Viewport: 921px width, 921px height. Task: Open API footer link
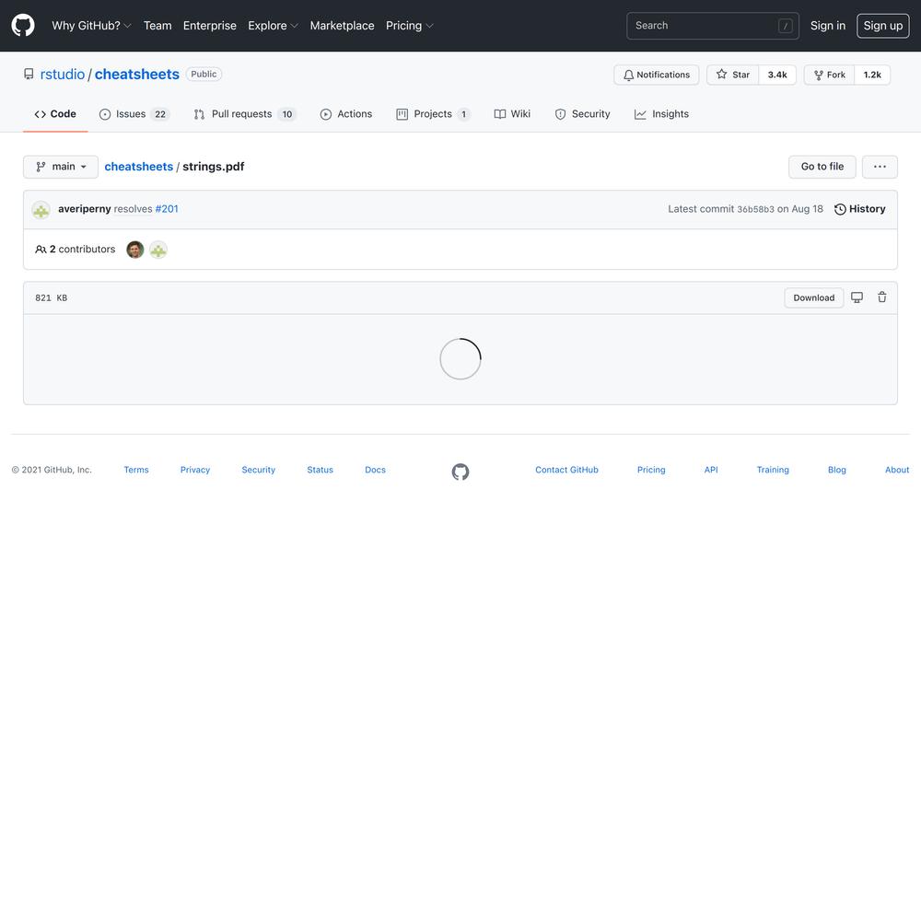tap(711, 470)
